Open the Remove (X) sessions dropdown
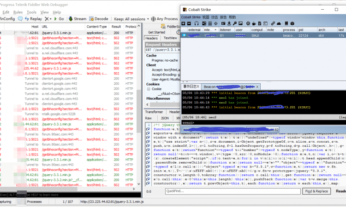Viewport: 346px width, 207px height. click(48, 19)
